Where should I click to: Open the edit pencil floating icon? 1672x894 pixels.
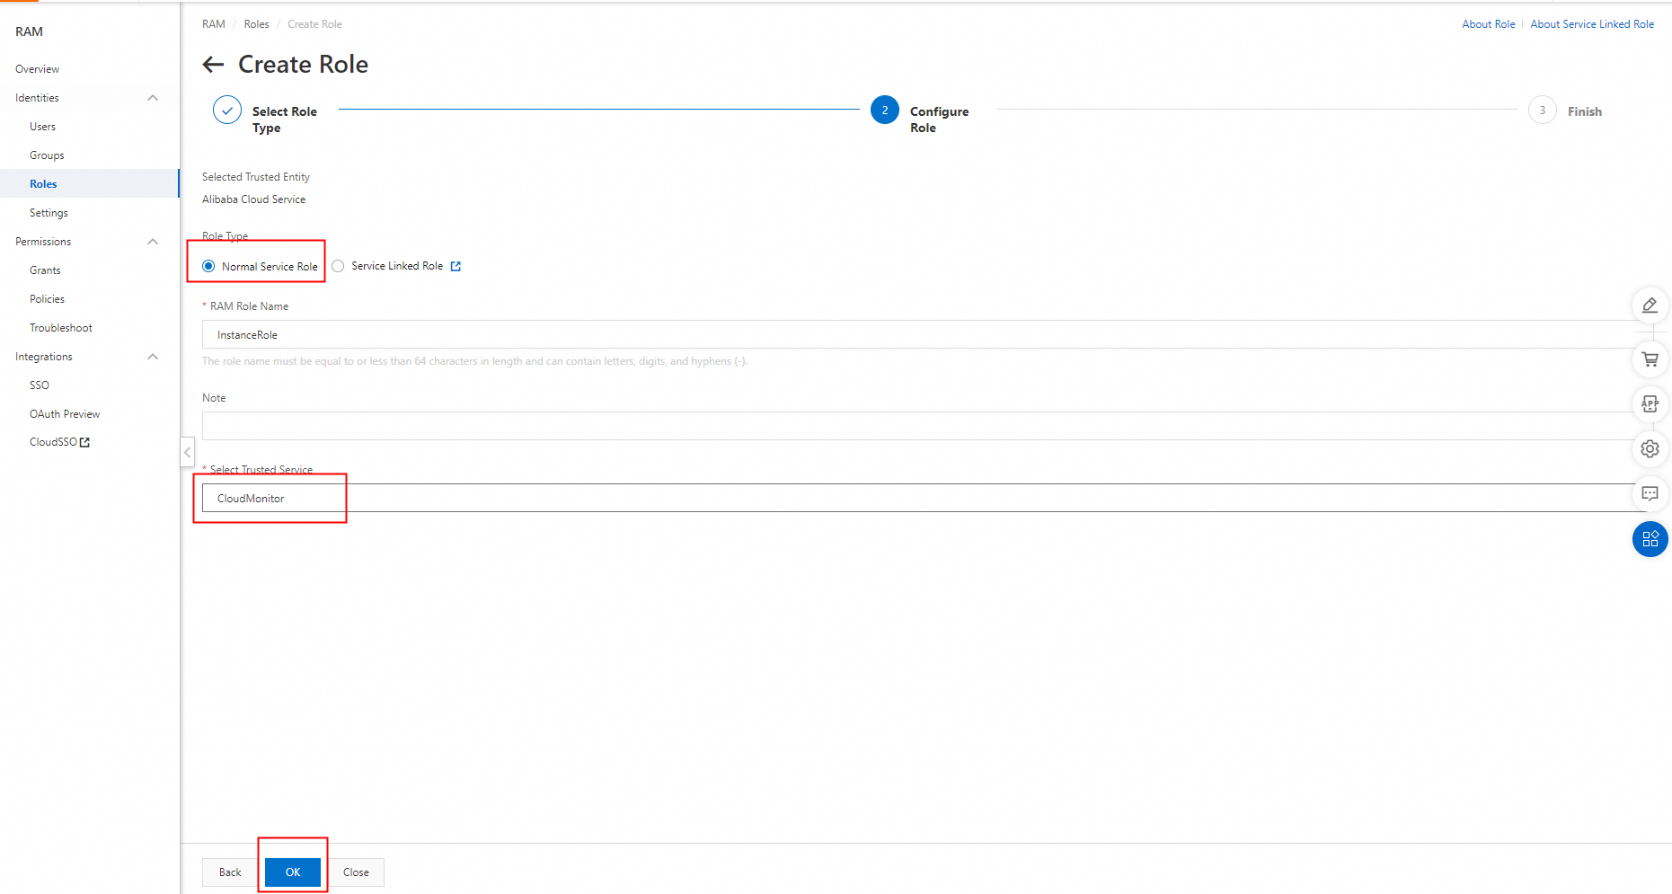point(1650,305)
